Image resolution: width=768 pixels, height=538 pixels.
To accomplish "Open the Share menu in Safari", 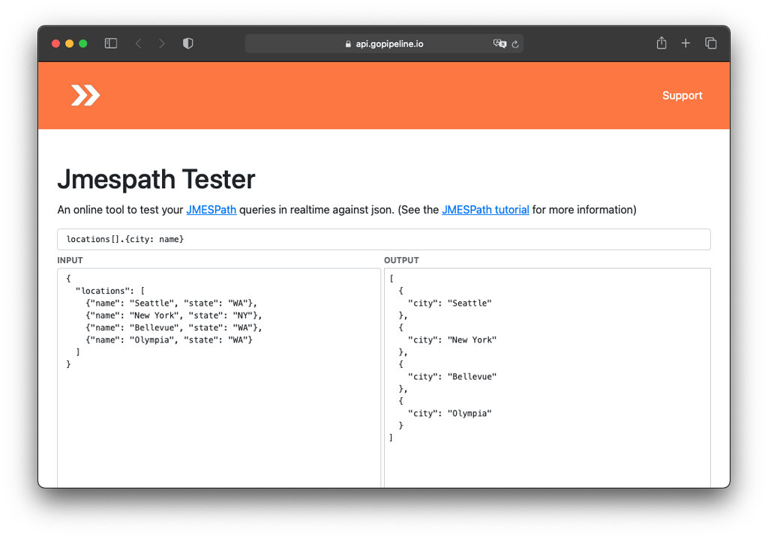I will pyautogui.click(x=661, y=43).
